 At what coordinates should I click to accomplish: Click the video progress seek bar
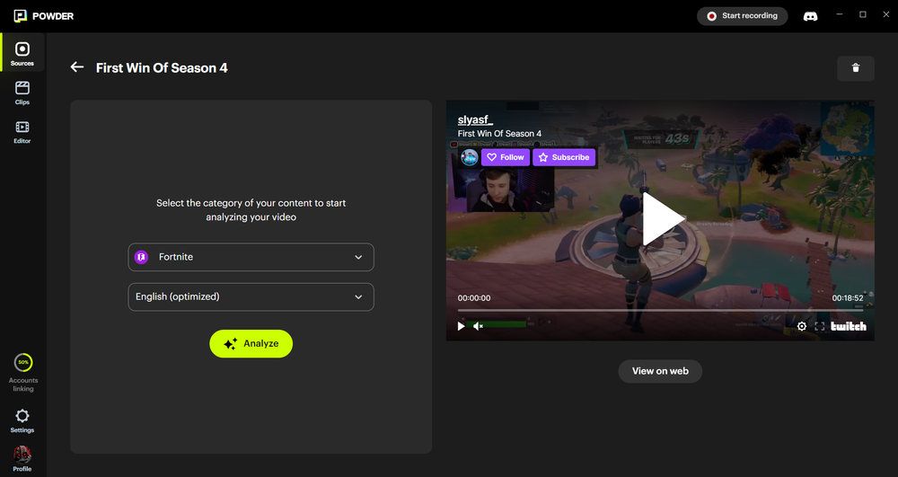(660, 310)
